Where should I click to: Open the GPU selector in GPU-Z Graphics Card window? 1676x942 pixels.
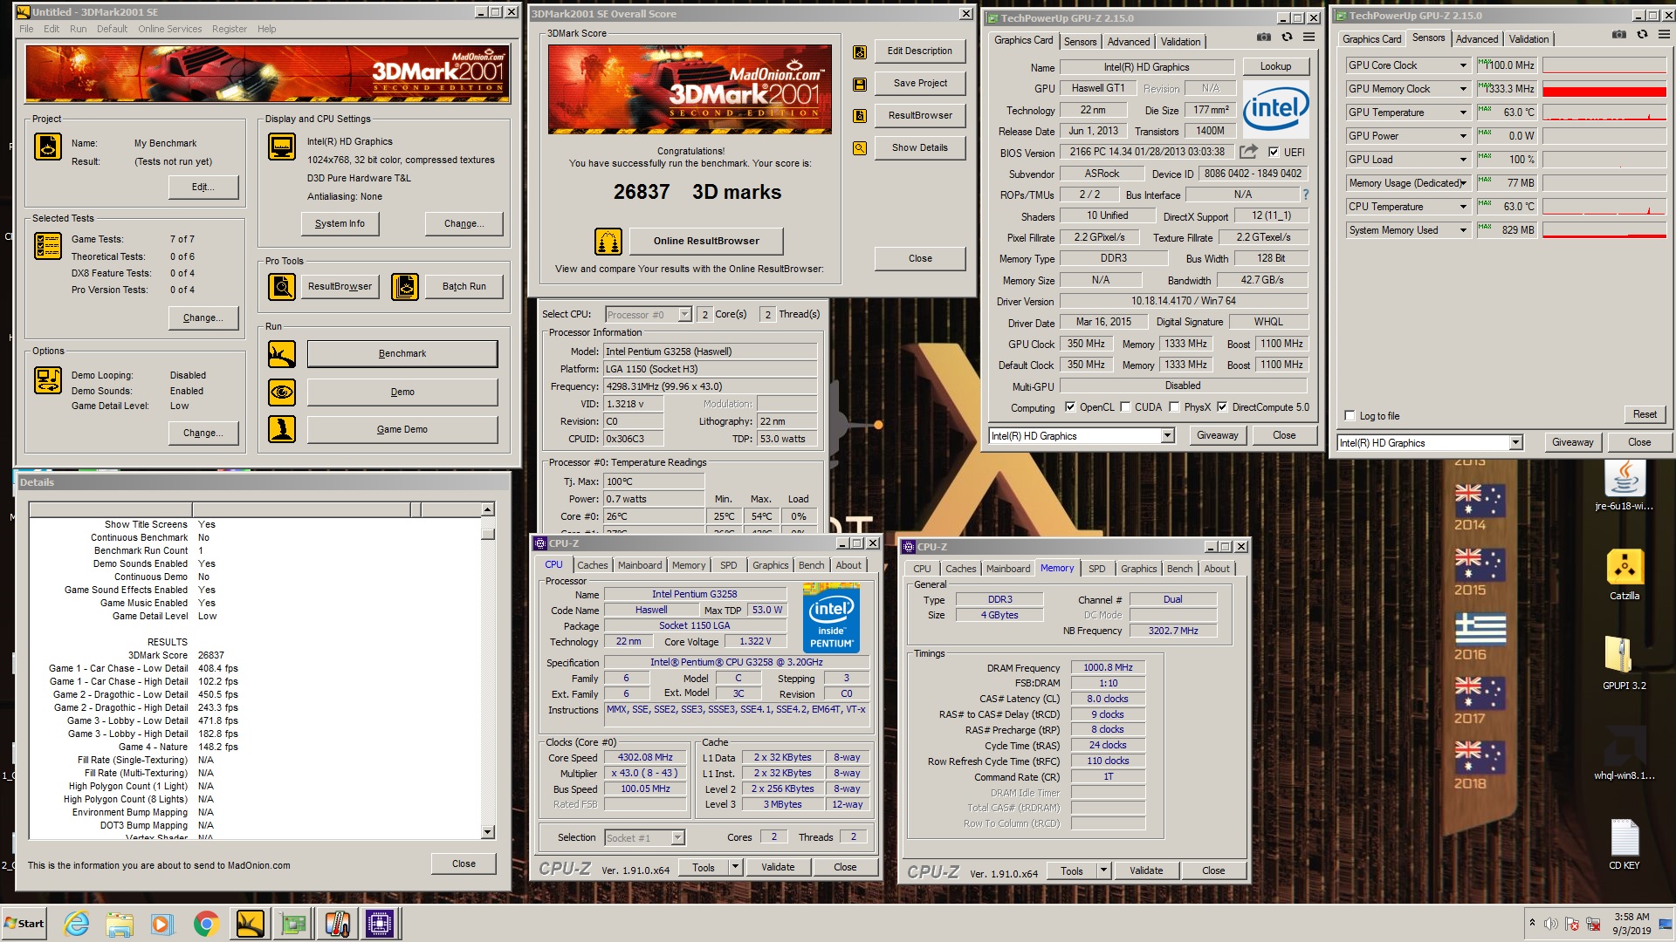coord(1167,436)
